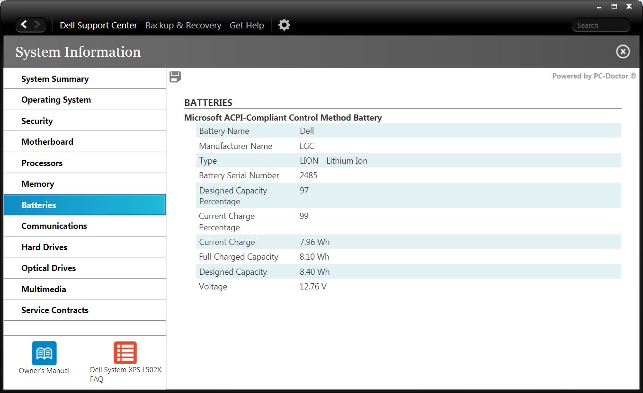The image size is (643, 393).
Task: Click the 'Type' label in battery table
Action: [208, 161]
